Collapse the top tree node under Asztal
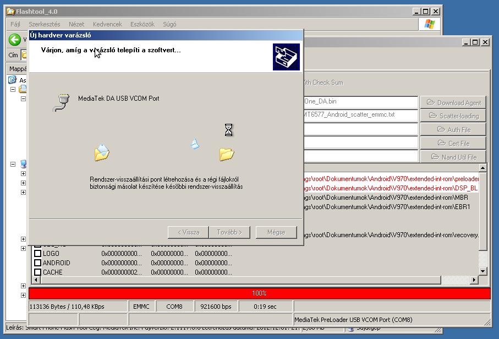The height and width of the screenshot is (339, 499). pos(13,90)
